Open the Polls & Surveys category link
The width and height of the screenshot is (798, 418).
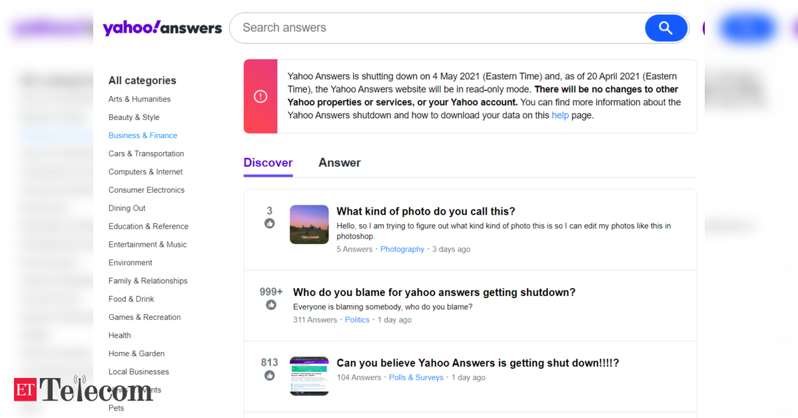coord(416,378)
